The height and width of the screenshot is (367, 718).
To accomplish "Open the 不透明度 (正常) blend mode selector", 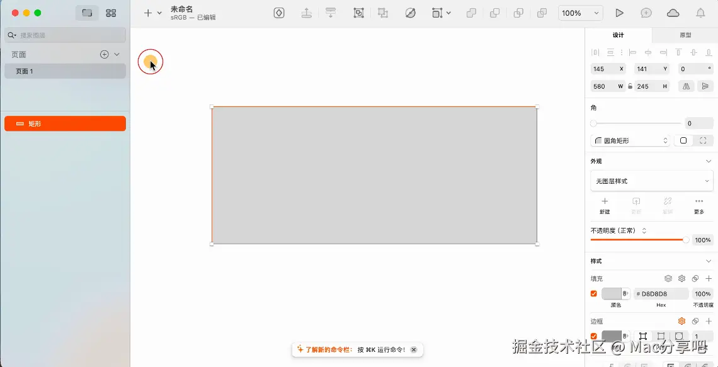I will tap(618, 230).
